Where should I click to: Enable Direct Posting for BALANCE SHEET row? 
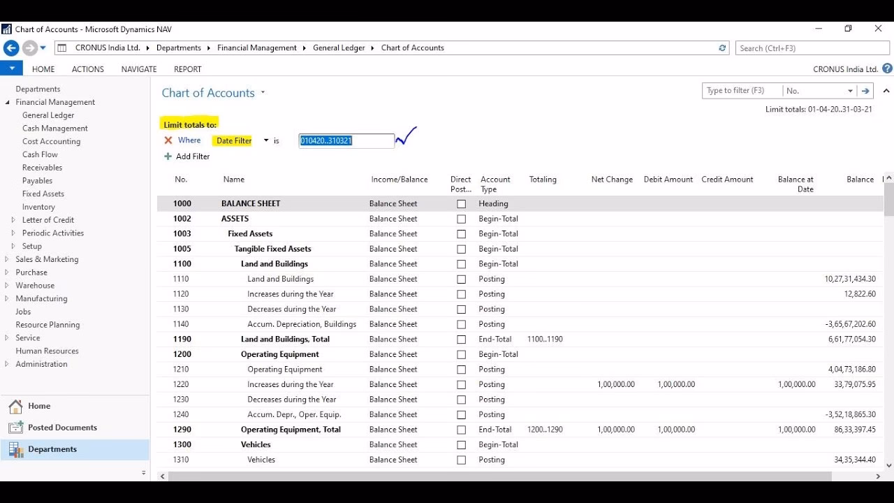coord(461,203)
